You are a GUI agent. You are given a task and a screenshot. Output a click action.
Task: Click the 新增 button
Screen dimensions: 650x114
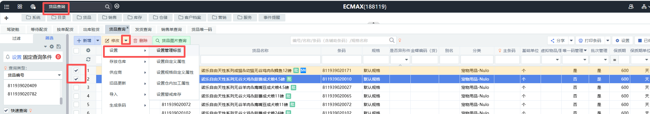[x=84, y=41]
